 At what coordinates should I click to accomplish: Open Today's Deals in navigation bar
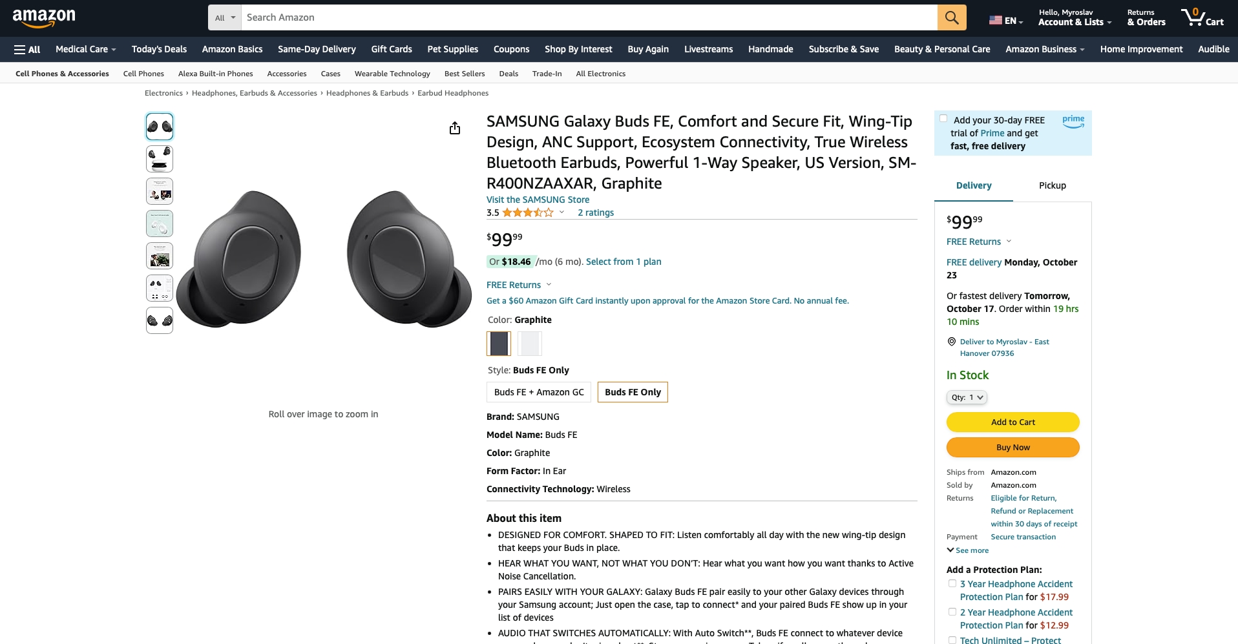(159, 49)
